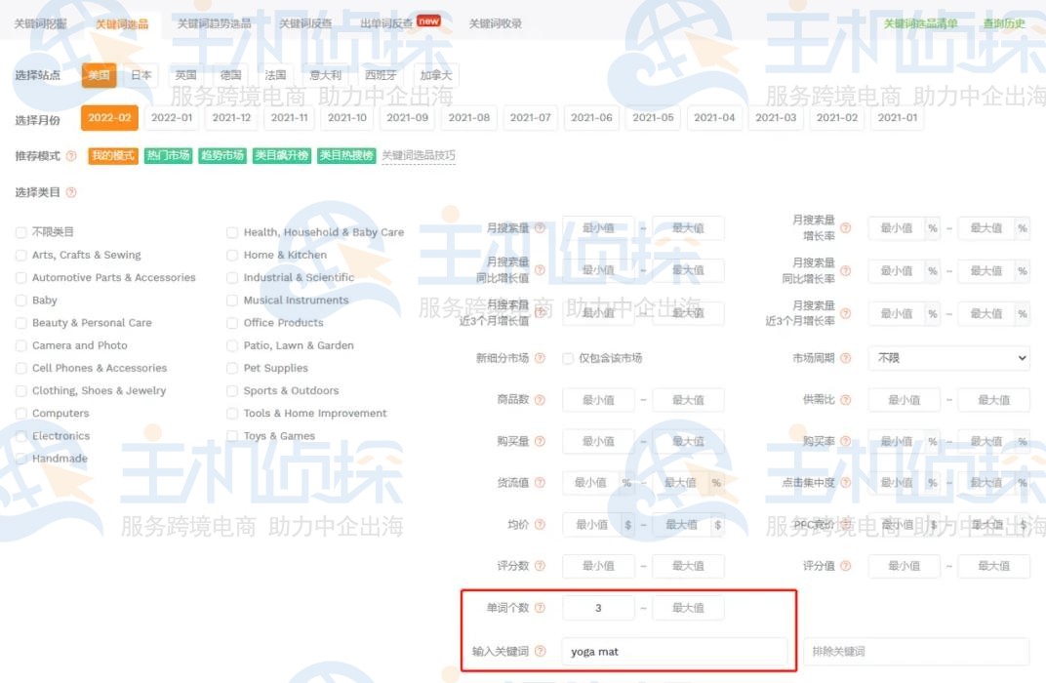
Task: Check the Baby category
Action: [x=21, y=301]
